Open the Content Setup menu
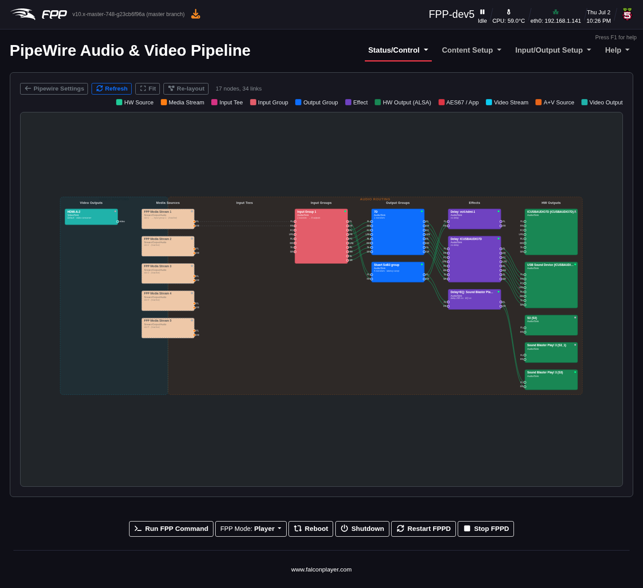Viewport: 643px width, 588px height. (x=472, y=50)
